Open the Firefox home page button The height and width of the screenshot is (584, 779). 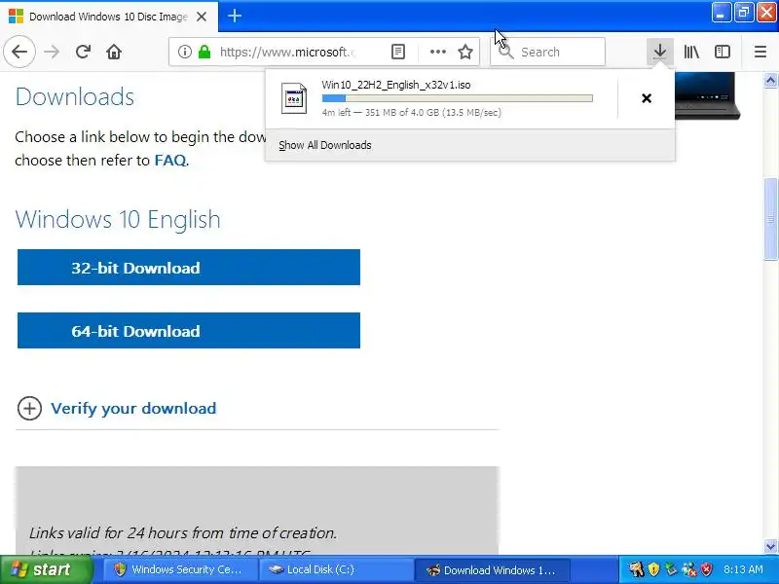tap(114, 52)
